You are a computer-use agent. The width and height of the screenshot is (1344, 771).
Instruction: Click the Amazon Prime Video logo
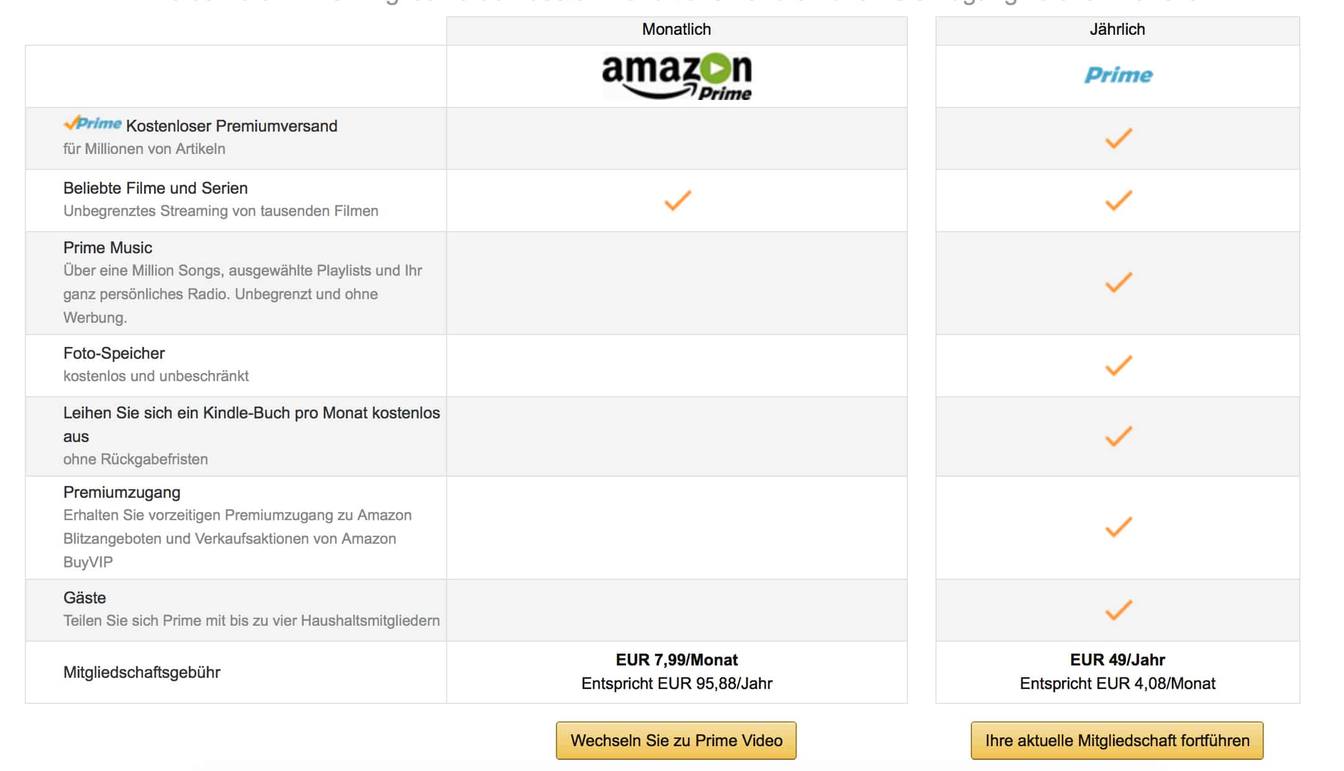point(676,76)
